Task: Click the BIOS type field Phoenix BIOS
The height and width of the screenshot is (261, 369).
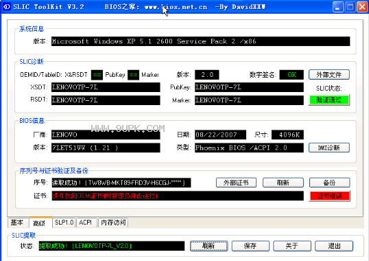Action: click(249, 148)
